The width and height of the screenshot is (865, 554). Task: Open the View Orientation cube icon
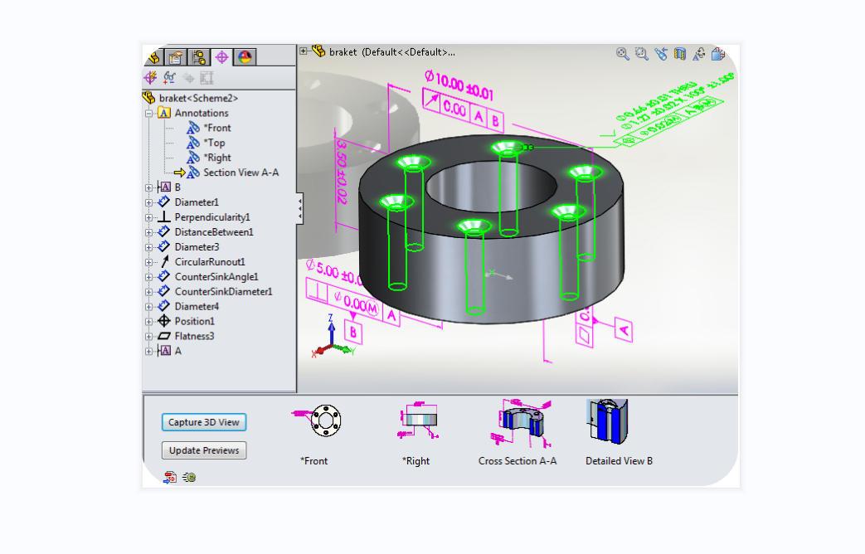tap(718, 54)
